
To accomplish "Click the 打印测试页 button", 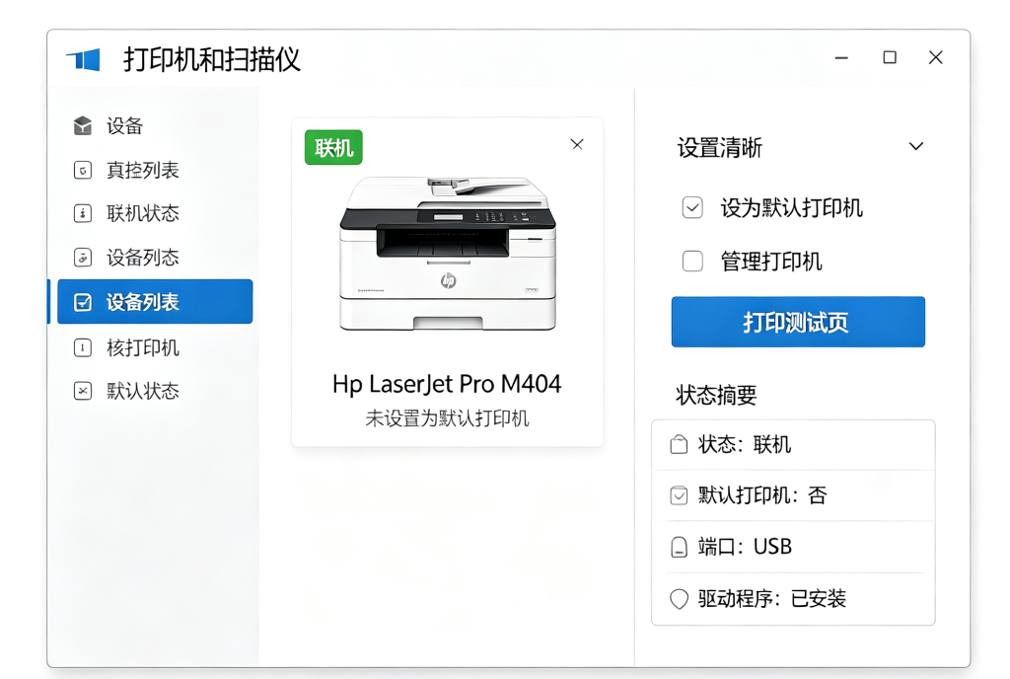I will click(x=798, y=322).
